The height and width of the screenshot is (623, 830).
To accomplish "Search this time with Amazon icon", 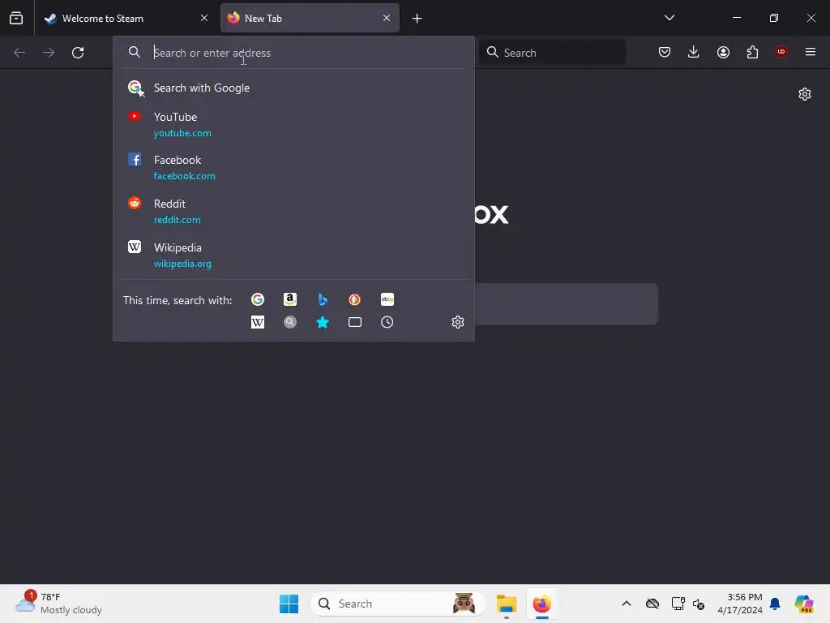I will pos(289,299).
